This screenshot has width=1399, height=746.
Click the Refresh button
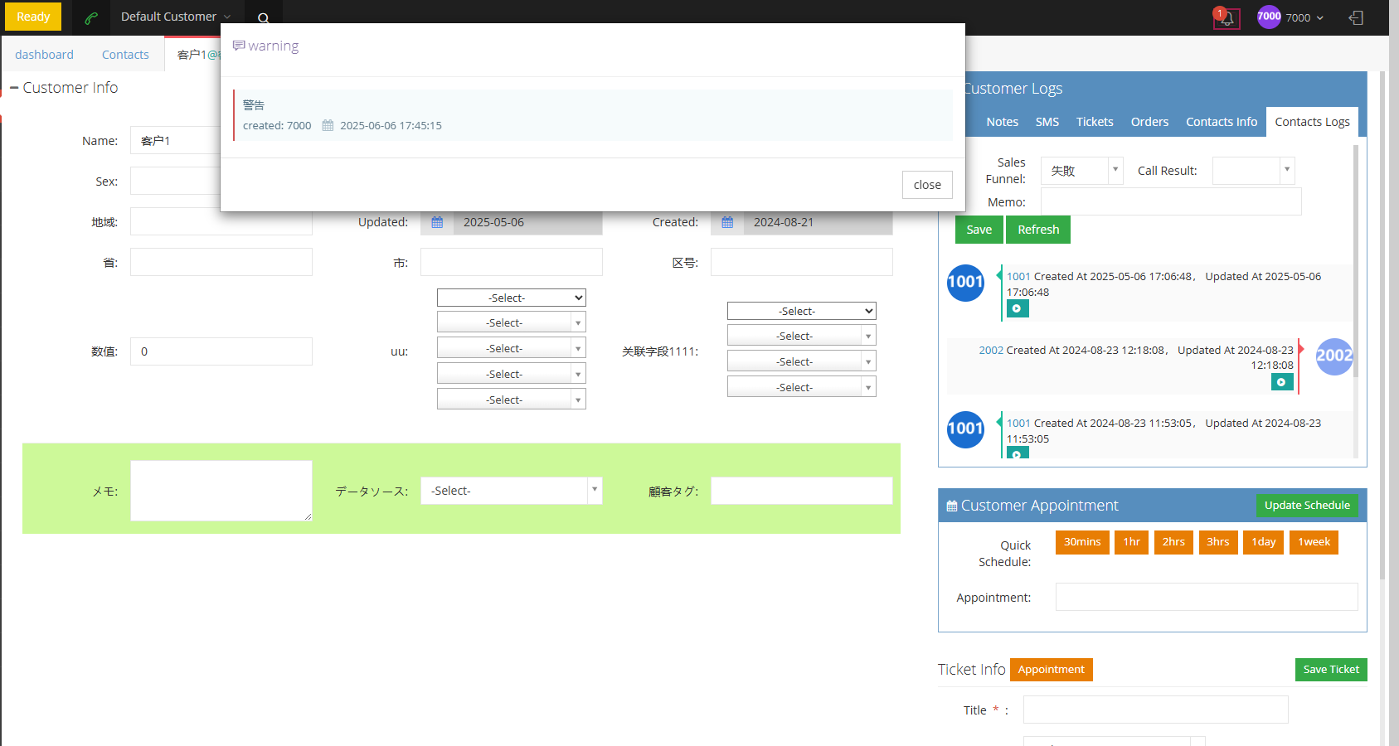pos(1038,230)
